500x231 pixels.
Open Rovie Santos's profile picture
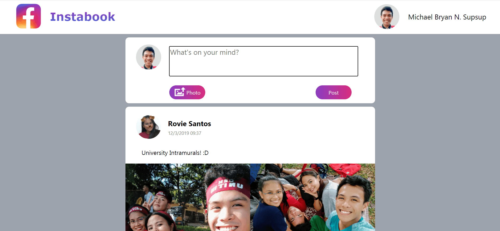coord(148,127)
